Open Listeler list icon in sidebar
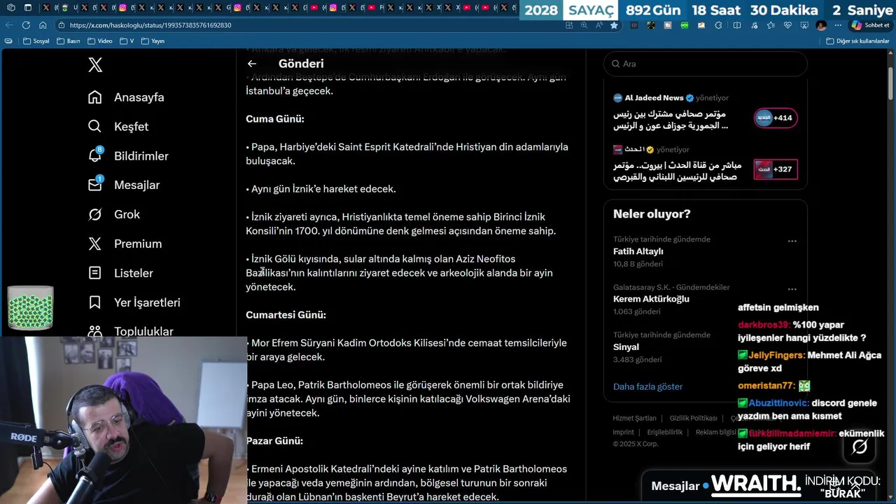Screen dimensions: 896x504 (x=95, y=273)
